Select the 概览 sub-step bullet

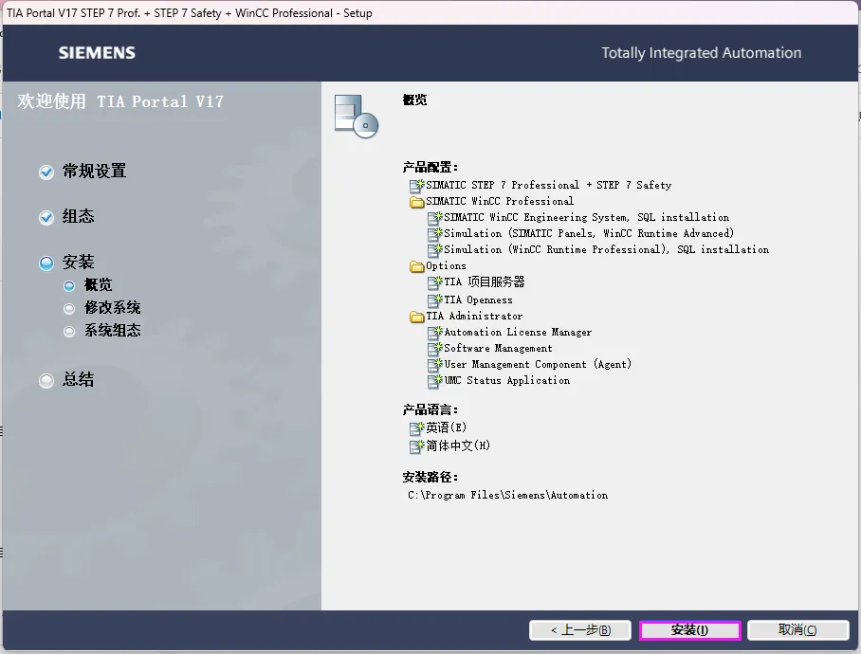69,286
